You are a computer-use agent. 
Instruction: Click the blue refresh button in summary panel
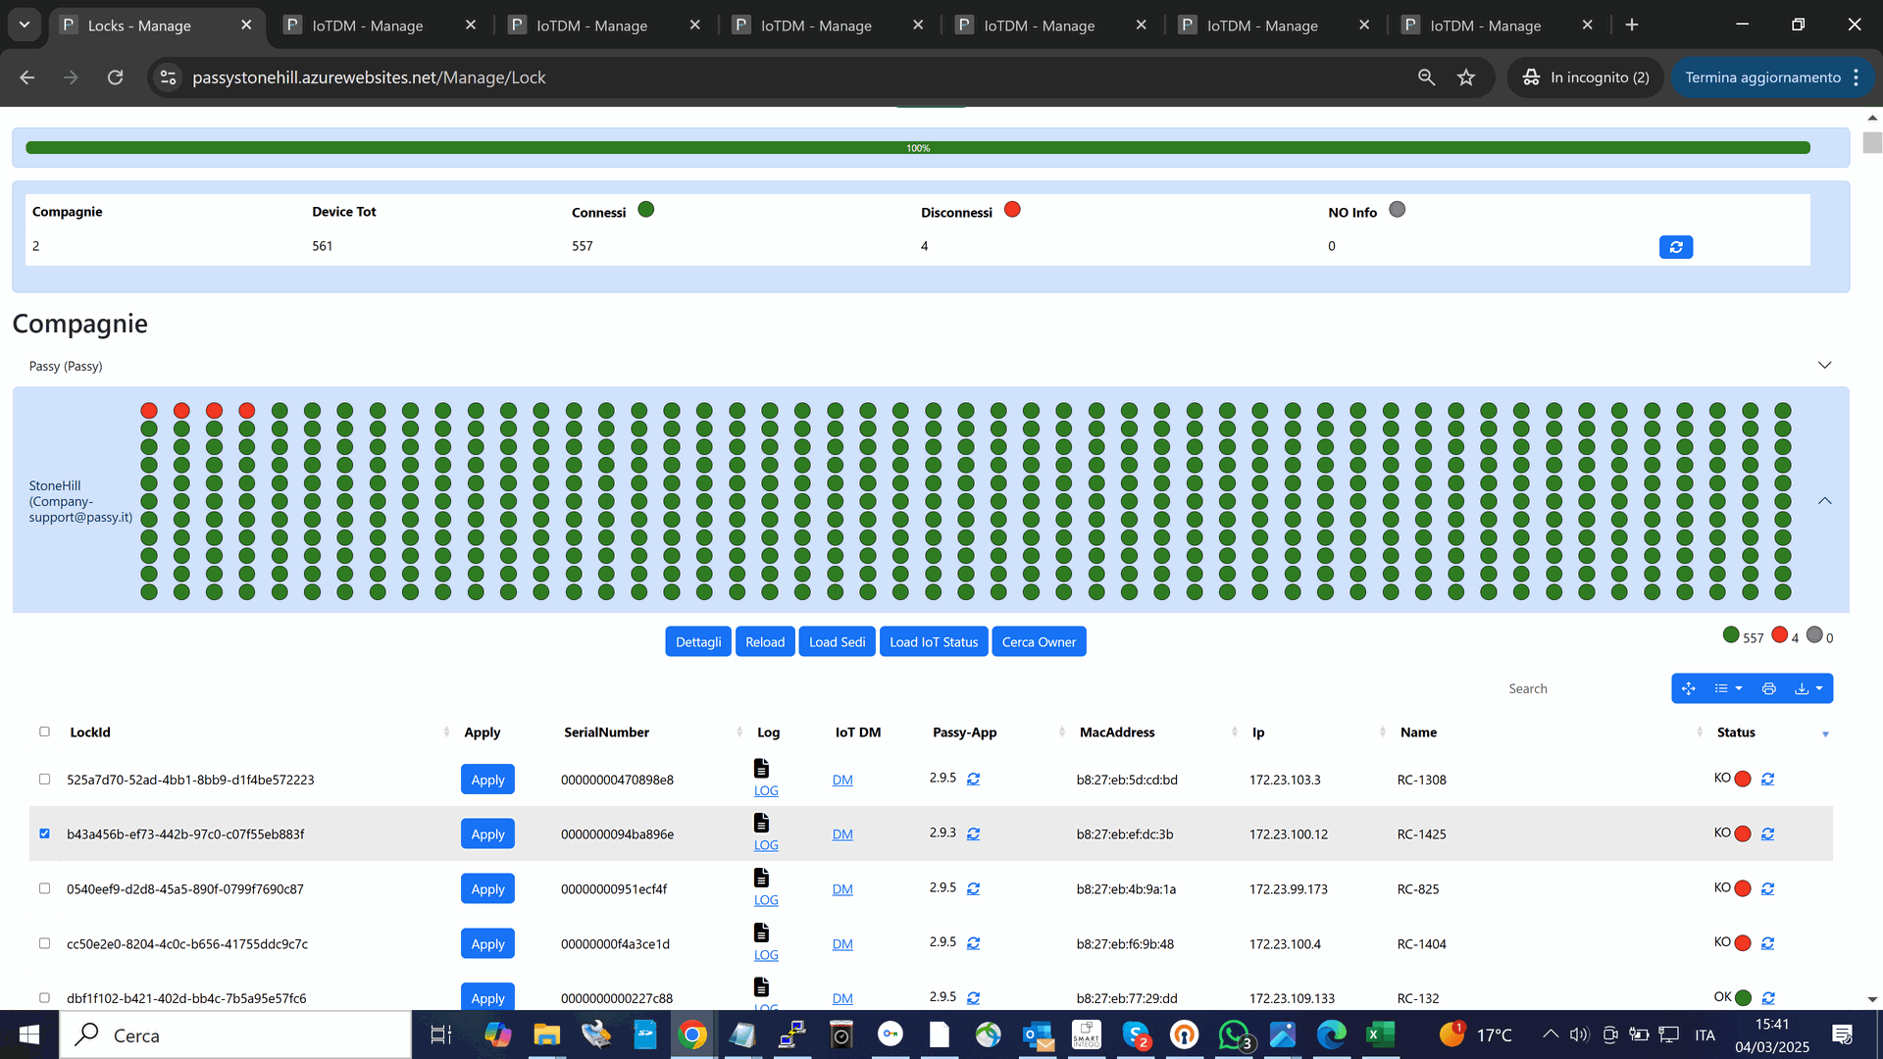[1675, 247]
